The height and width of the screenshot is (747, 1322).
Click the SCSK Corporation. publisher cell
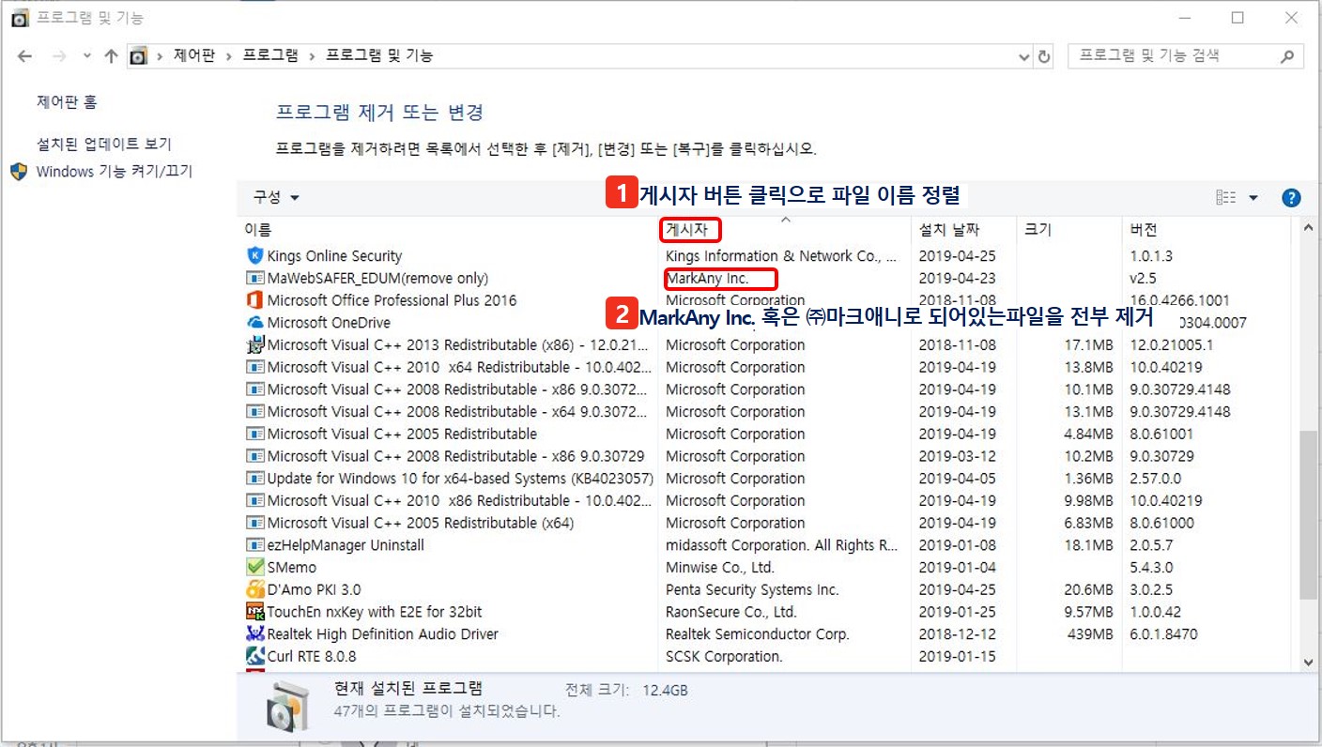[724, 656]
